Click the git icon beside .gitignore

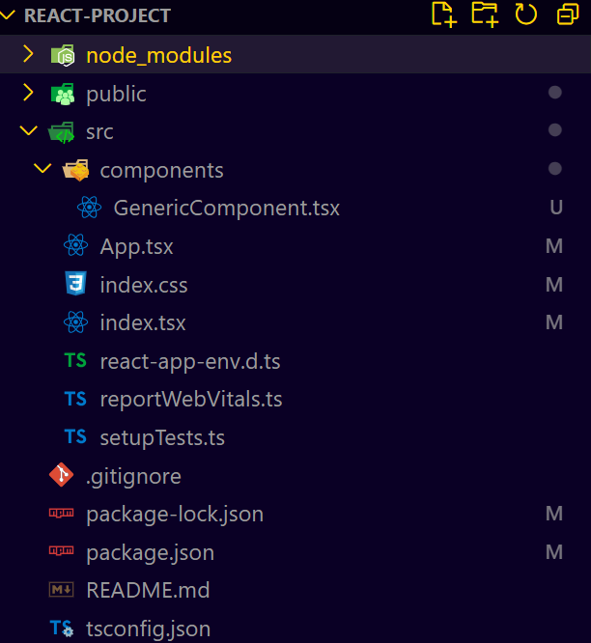point(62,475)
